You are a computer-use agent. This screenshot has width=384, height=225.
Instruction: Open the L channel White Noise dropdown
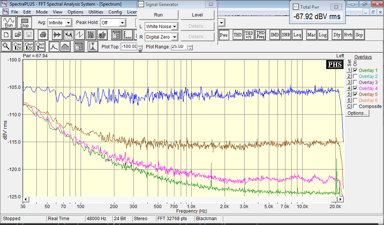174,27
